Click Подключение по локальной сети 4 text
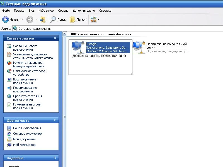Viewport: 223px width, 167px height. click(166, 46)
